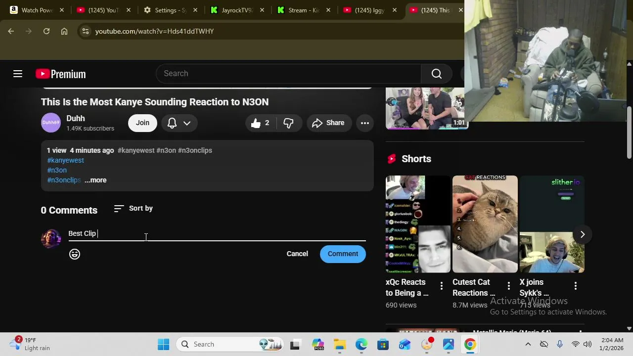Show hidden tray icons chevron
Screen dimensions: 633x356
(x=528, y=344)
